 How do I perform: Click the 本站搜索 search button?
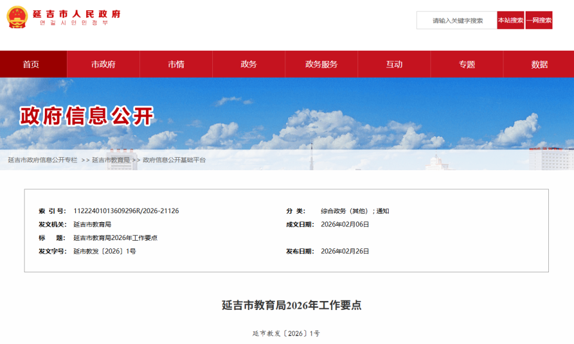(x=510, y=20)
